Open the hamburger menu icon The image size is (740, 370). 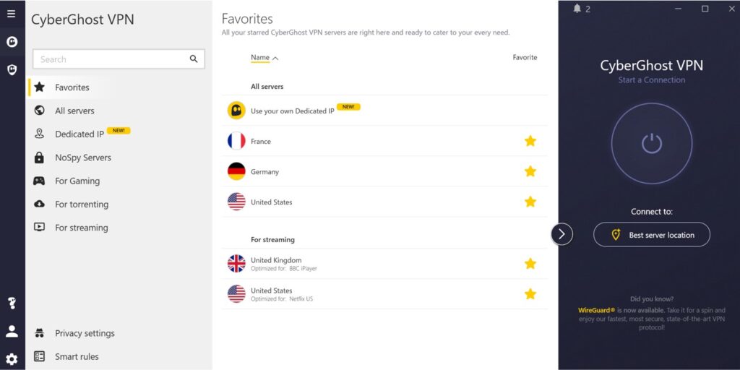(12, 13)
